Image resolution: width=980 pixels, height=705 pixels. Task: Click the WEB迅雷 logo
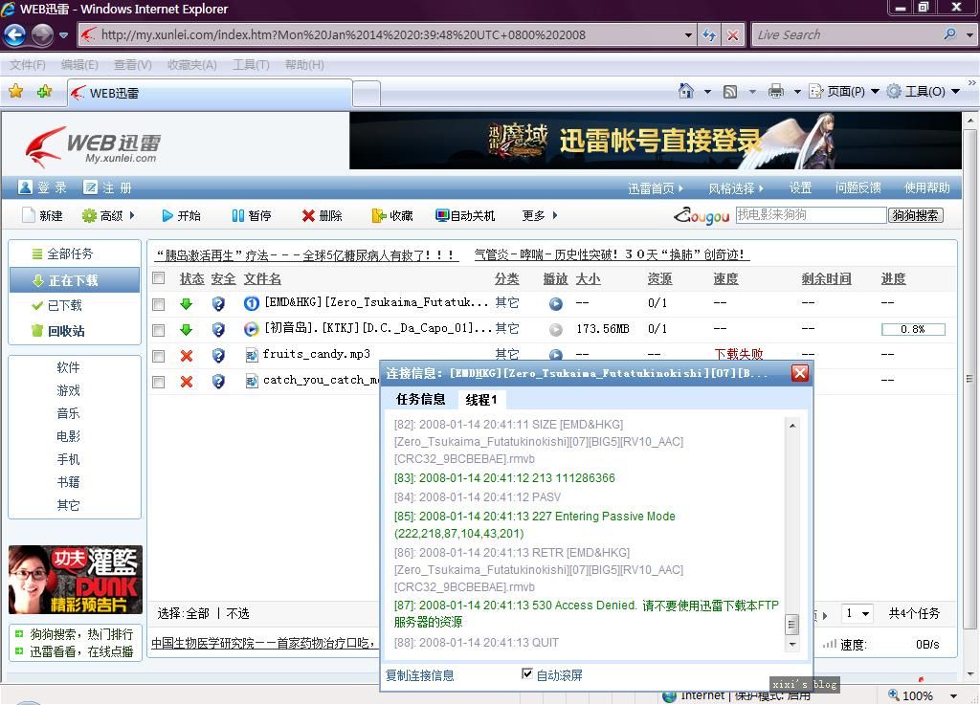[93, 146]
